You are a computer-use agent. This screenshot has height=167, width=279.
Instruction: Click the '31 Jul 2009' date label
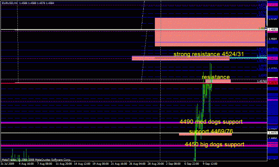click(8, 163)
